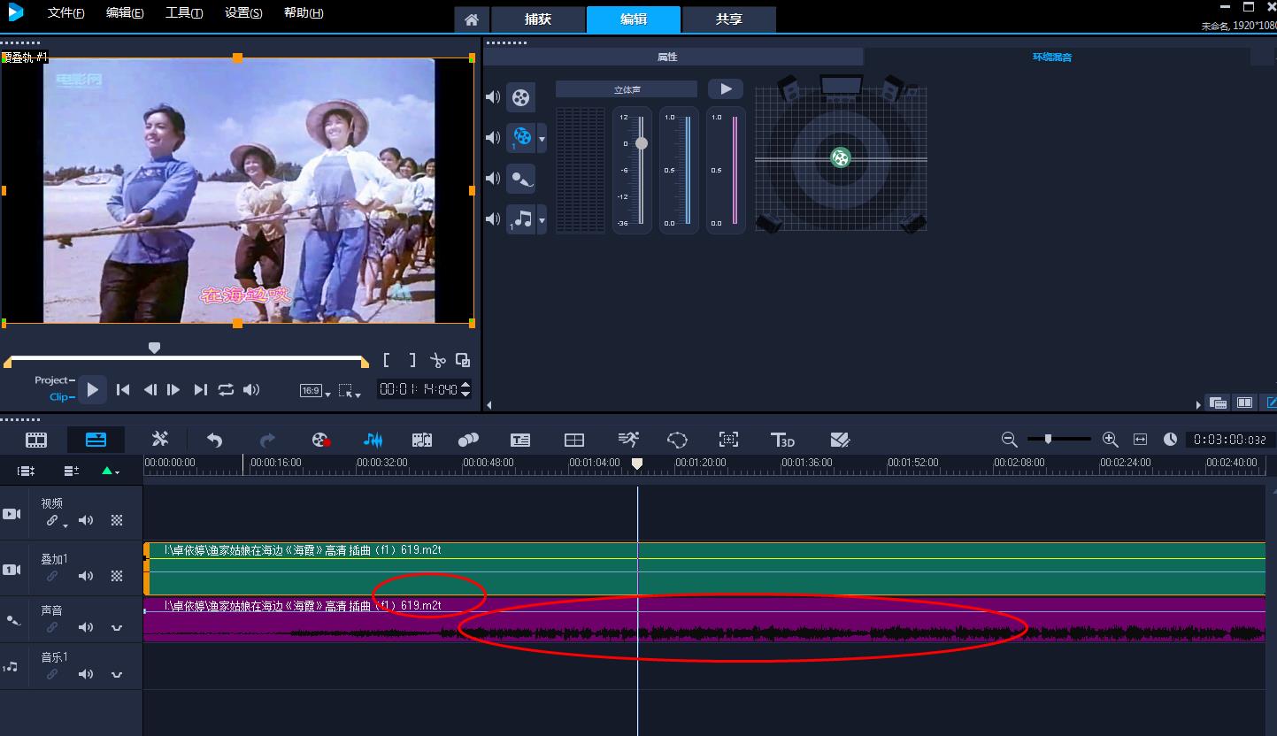Select Clip playback mode
The width and height of the screenshot is (1277, 736).
61,397
